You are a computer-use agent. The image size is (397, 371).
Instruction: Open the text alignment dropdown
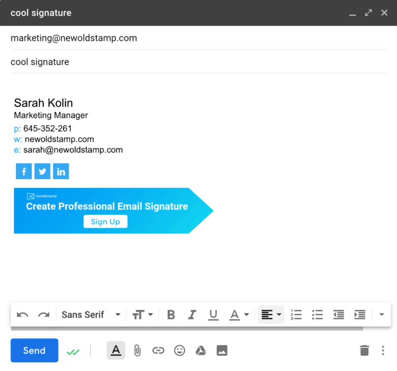[271, 315]
